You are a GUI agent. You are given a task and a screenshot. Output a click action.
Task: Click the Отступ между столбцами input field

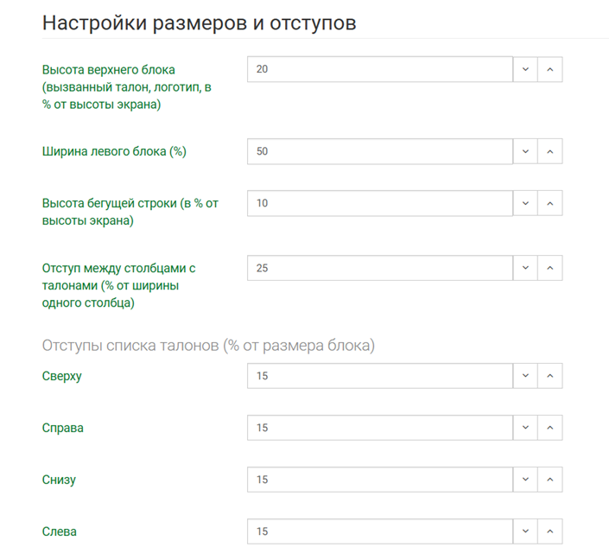point(379,268)
